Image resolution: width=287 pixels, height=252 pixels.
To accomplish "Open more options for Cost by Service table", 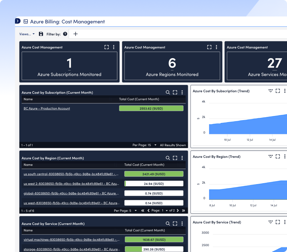I will coord(182,224).
